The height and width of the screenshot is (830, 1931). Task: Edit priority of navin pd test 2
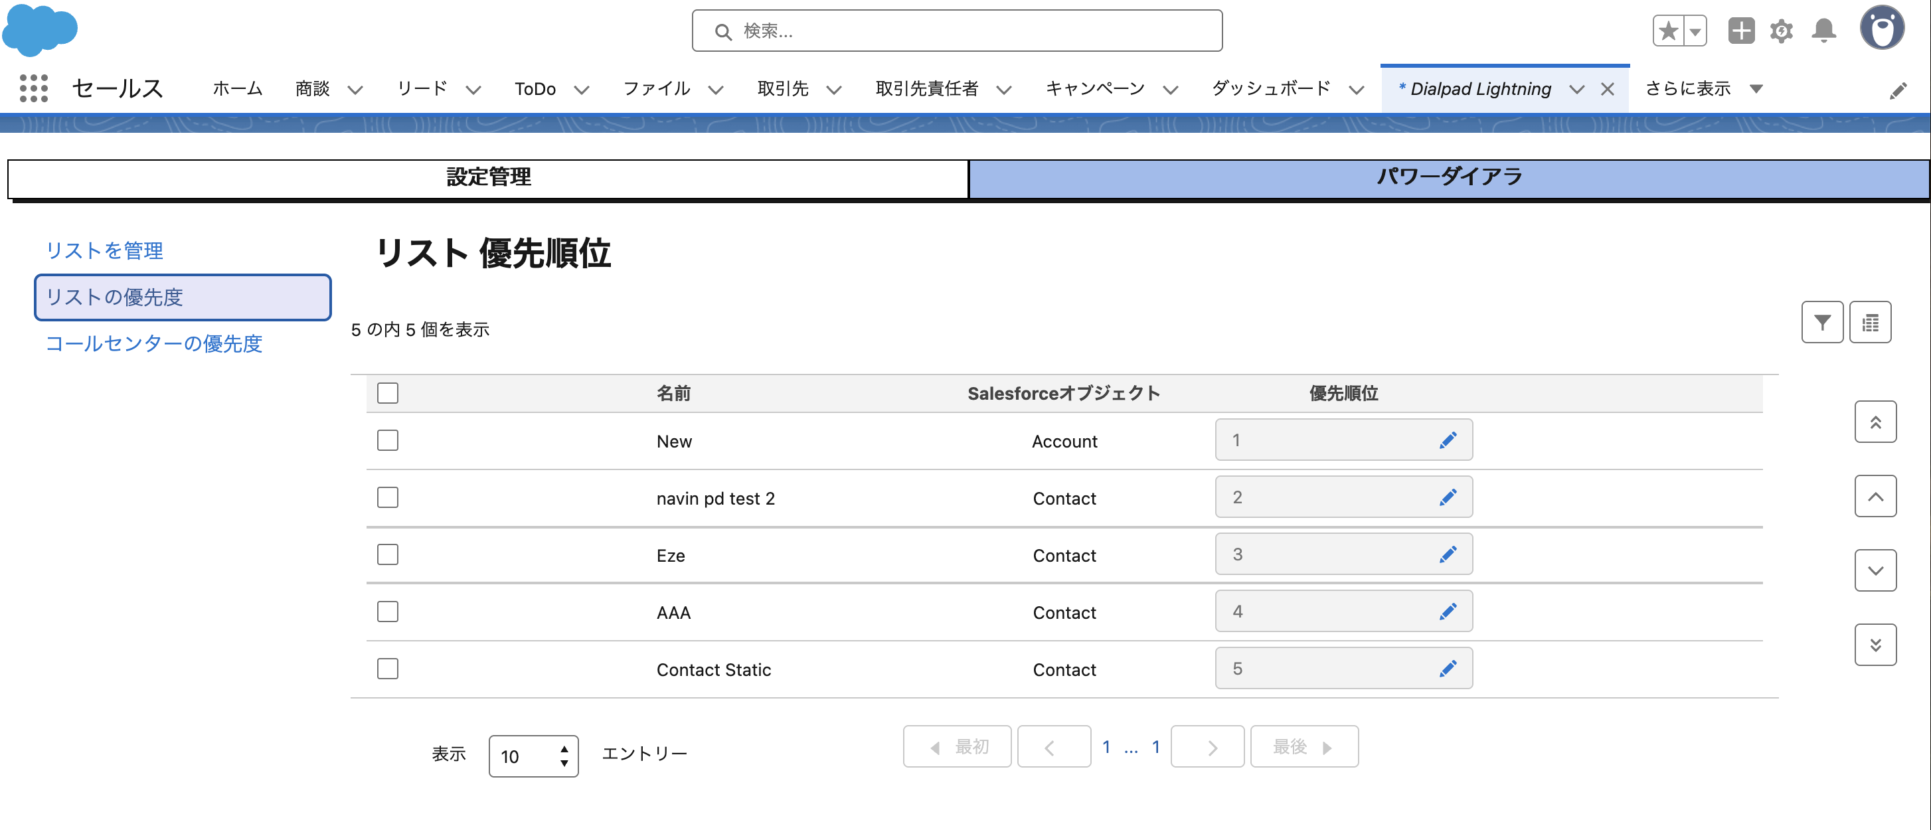[1448, 497]
